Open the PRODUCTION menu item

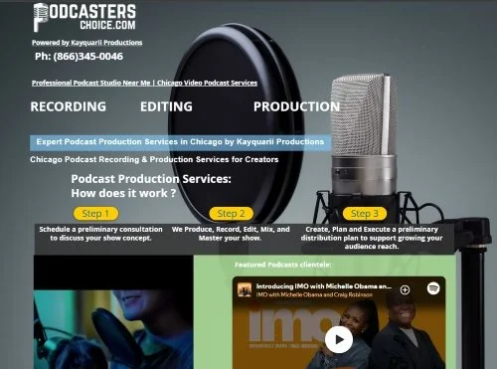pos(296,106)
